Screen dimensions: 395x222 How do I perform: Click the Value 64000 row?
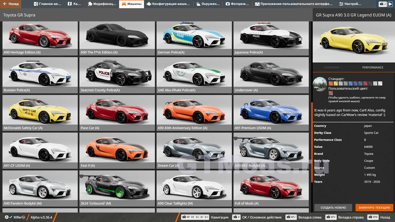point(353,147)
